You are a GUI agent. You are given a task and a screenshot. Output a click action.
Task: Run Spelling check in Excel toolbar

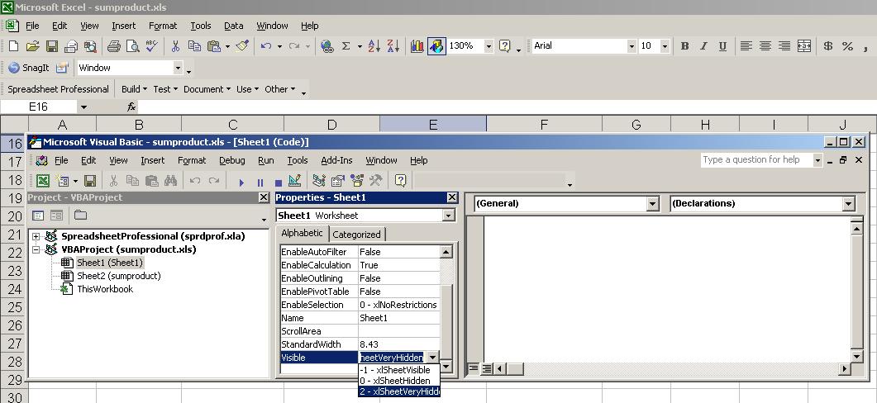pos(151,46)
